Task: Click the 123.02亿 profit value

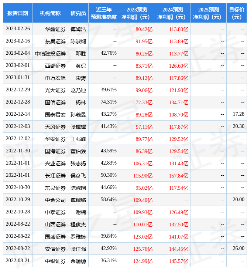Action: point(143,237)
